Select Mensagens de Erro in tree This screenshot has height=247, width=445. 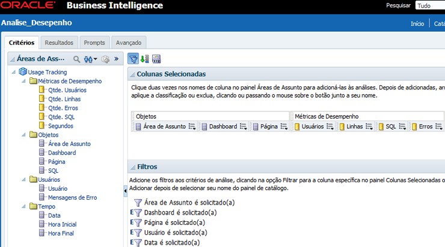[72, 197]
